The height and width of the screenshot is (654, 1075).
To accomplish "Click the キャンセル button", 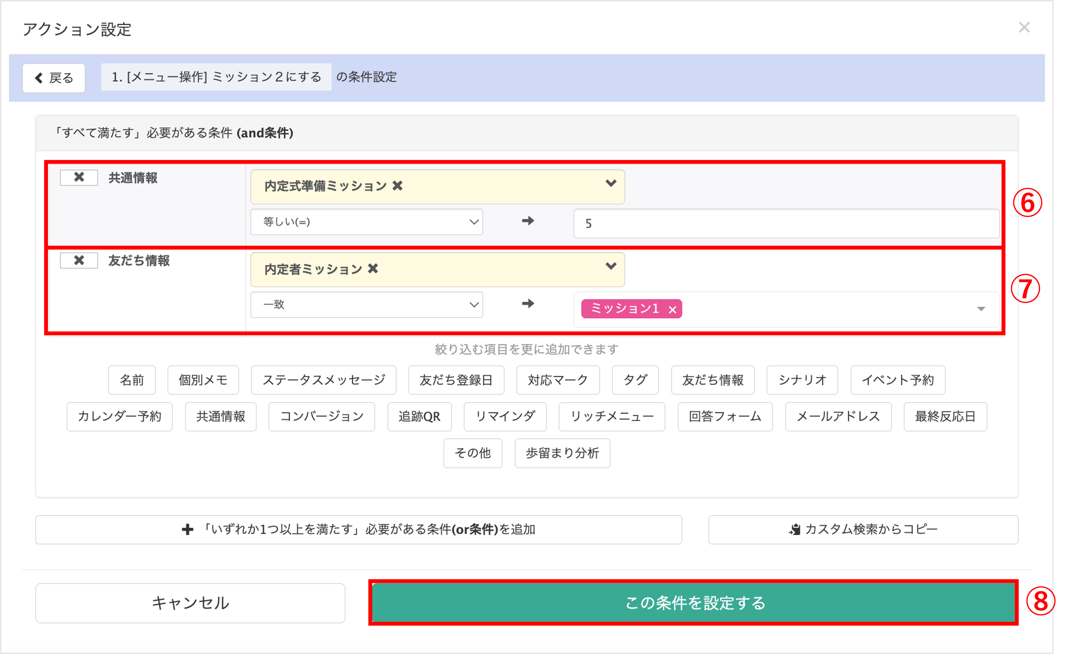I will coord(190,603).
